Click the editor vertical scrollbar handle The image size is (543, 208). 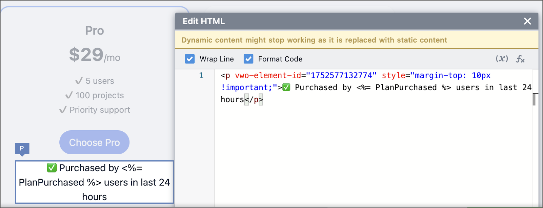(x=534, y=99)
